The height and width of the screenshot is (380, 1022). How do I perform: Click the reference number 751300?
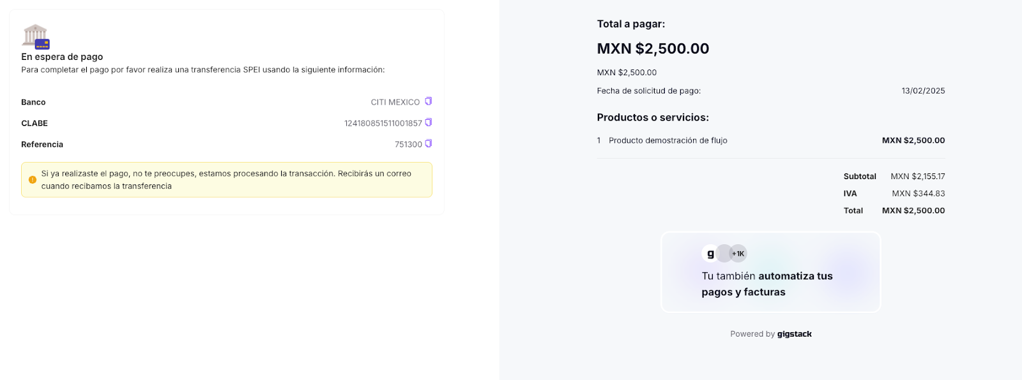(408, 144)
